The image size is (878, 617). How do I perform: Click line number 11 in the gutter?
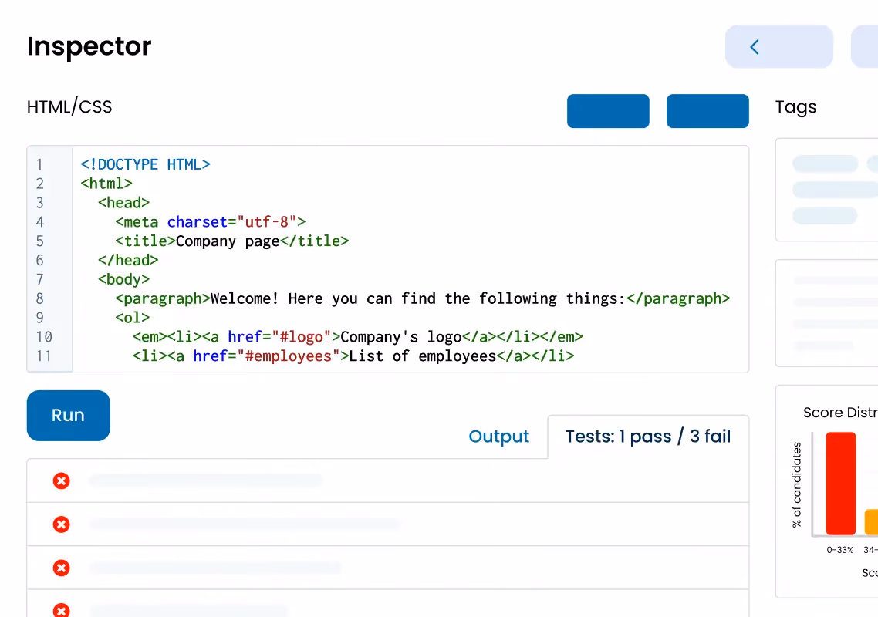(44, 356)
